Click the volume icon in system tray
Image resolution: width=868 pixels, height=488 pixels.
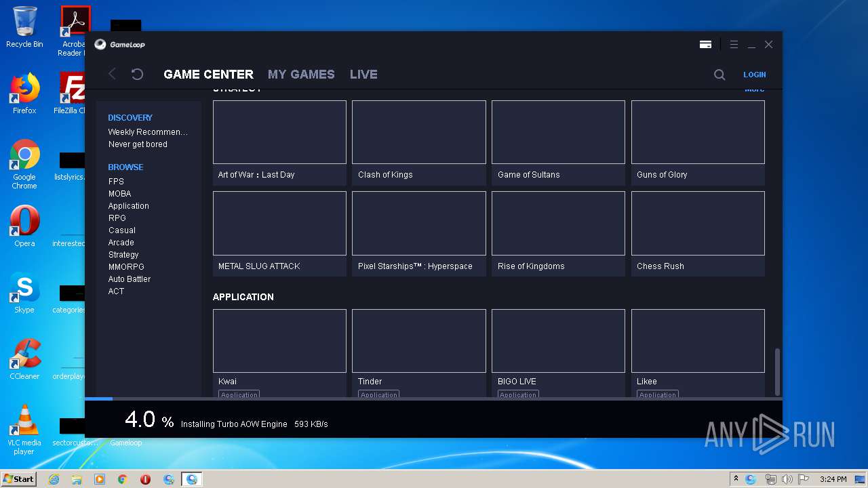787,479
